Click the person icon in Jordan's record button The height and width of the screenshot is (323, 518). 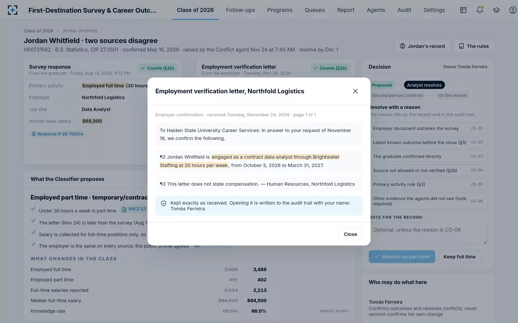[x=403, y=46]
